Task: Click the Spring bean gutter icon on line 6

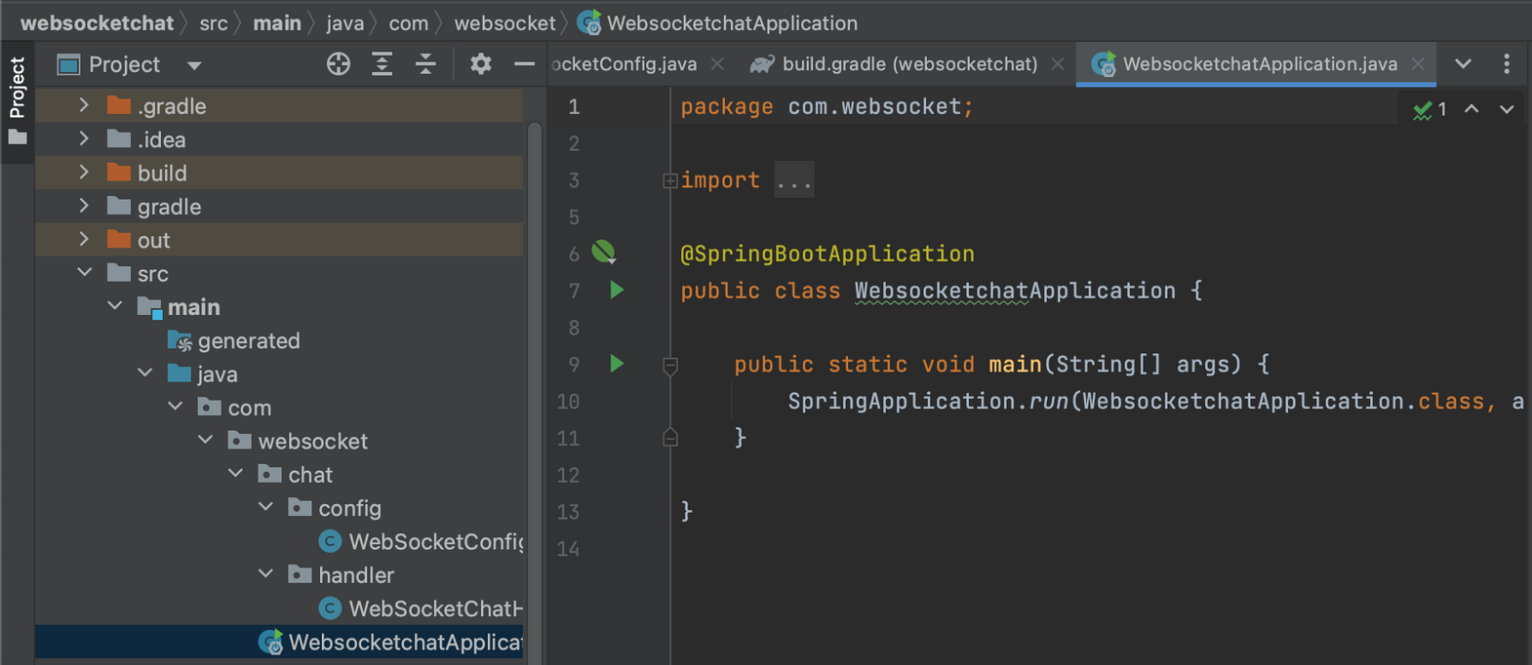Action: coord(604,253)
